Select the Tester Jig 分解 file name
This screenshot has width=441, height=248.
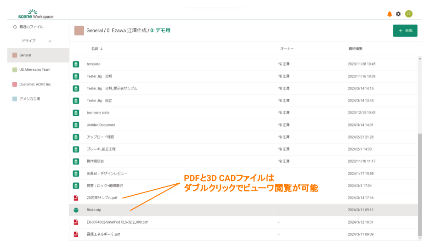(x=99, y=76)
